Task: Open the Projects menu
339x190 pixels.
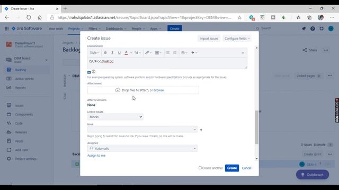Action: coord(75,28)
